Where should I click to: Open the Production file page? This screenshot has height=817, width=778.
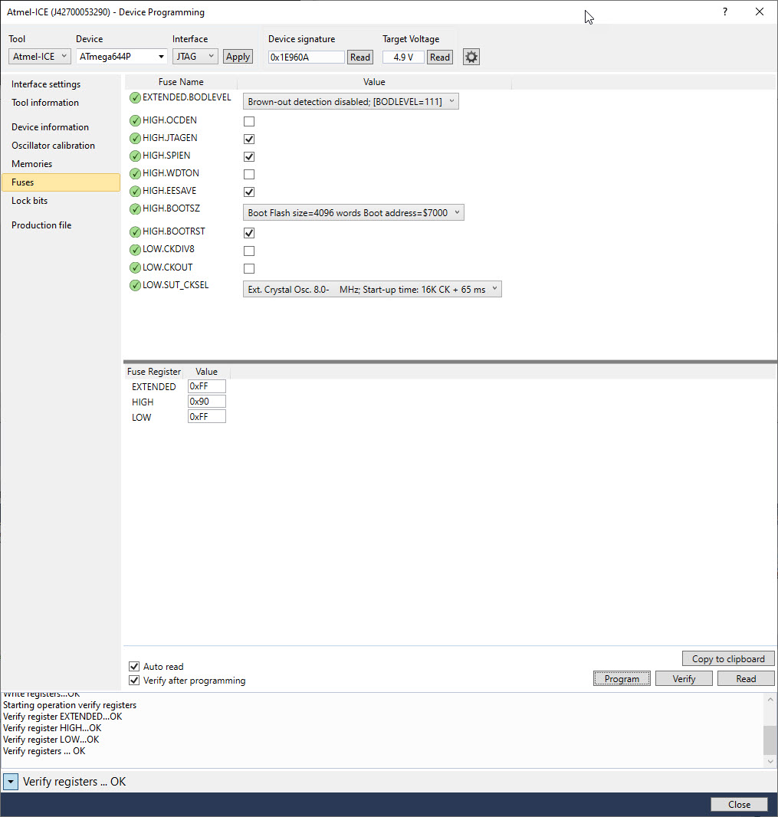click(x=41, y=225)
